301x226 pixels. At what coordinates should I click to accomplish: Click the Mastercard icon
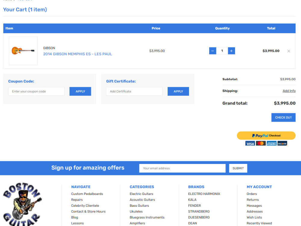tap(261, 143)
